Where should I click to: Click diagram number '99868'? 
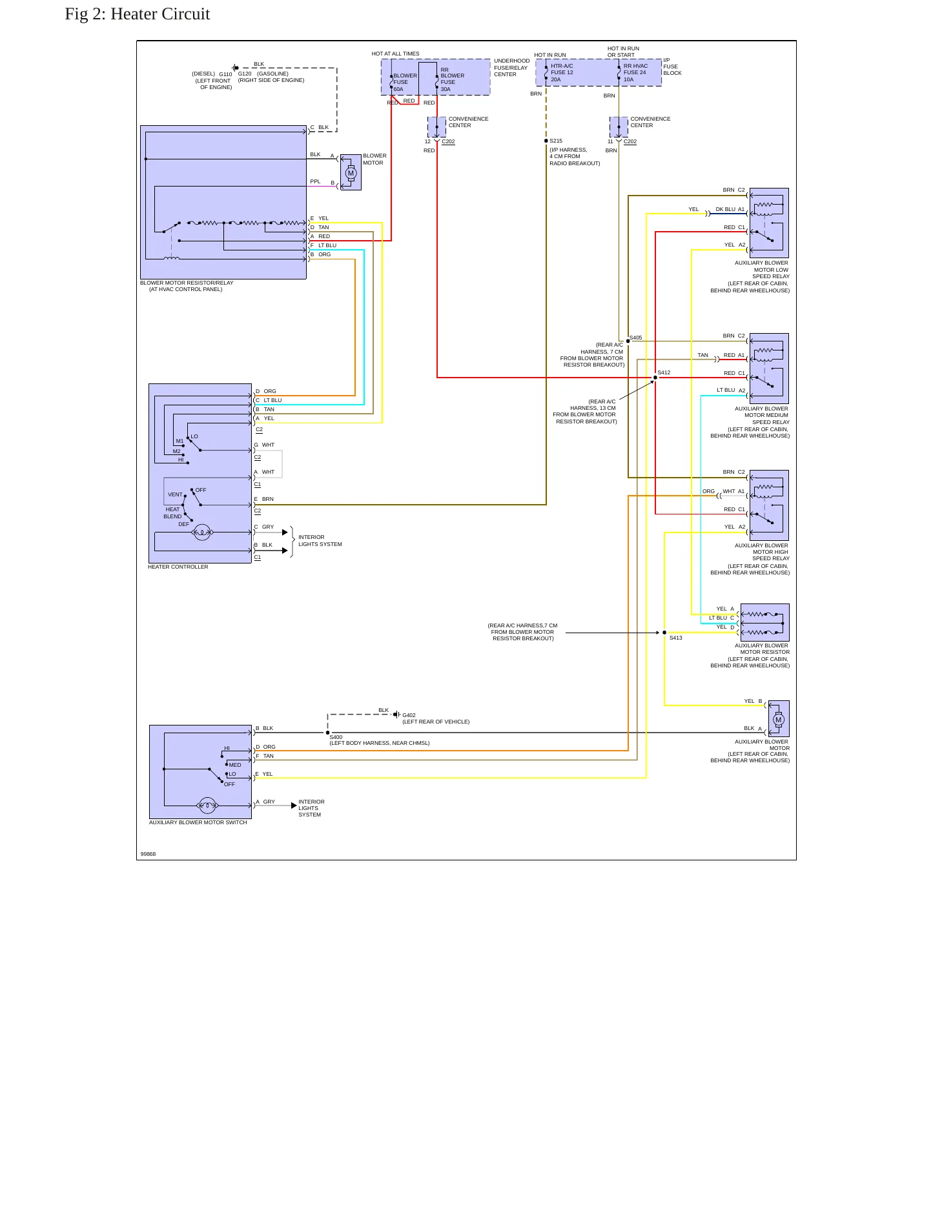148,854
